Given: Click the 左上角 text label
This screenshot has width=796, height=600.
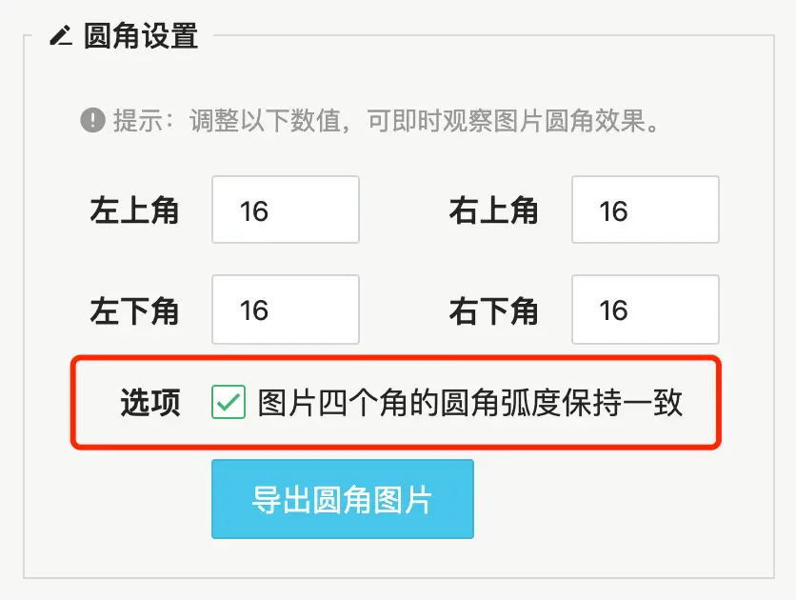Looking at the screenshot, I should [135, 210].
